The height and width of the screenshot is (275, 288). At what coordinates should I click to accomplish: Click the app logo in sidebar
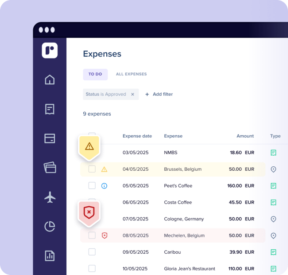[50, 51]
